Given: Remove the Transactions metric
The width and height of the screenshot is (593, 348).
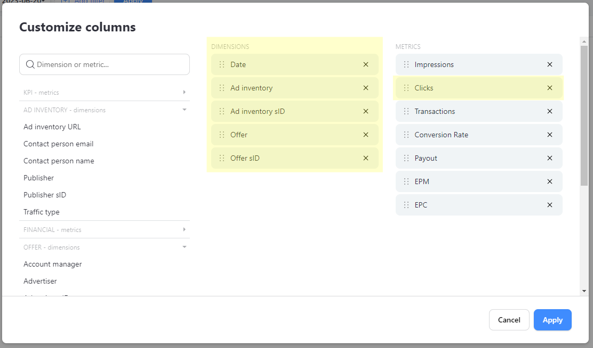Looking at the screenshot, I should (x=550, y=111).
